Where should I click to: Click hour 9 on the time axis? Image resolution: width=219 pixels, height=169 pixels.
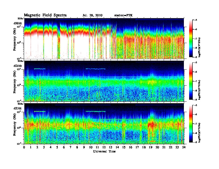[x=84, y=147]
